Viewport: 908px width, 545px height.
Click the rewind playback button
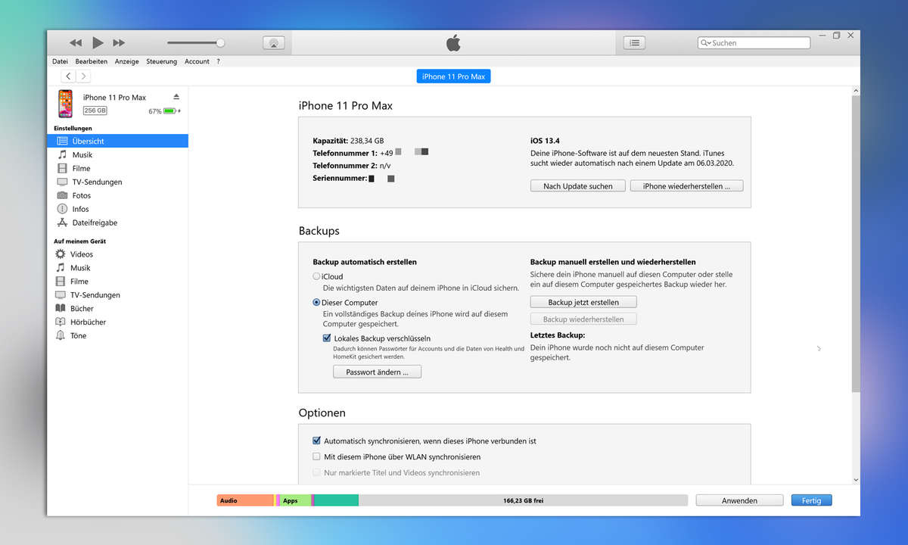[x=76, y=43]
